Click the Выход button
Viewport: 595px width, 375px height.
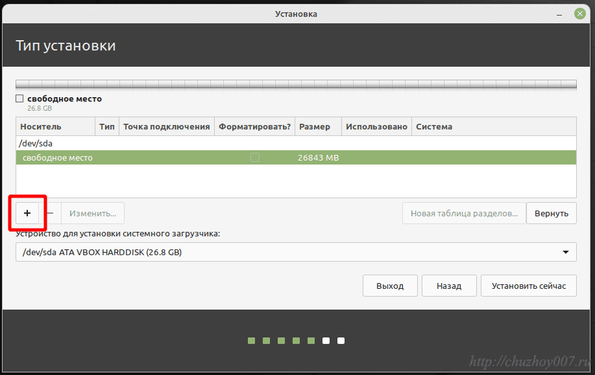(x=390, y=286)
